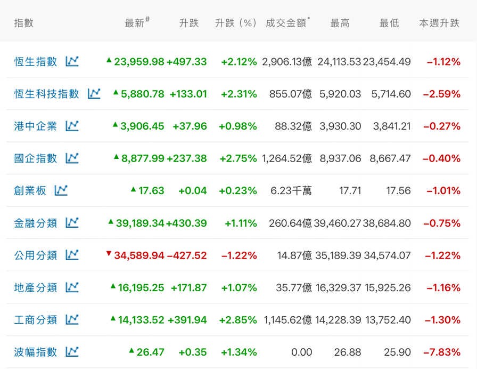Click the 工商分類 chart icon
The height and width of the screenshot is (369, 477).
pyautogui.click(x=72, y=319)
